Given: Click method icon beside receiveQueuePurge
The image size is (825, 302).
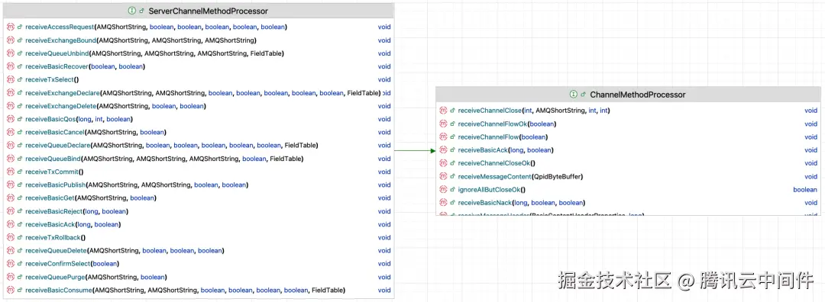Looking at the screenshot, I should [x=11, y=276].
